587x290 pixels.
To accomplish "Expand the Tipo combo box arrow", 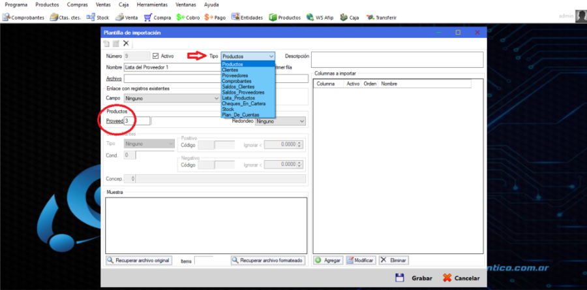I will (271, 57).
